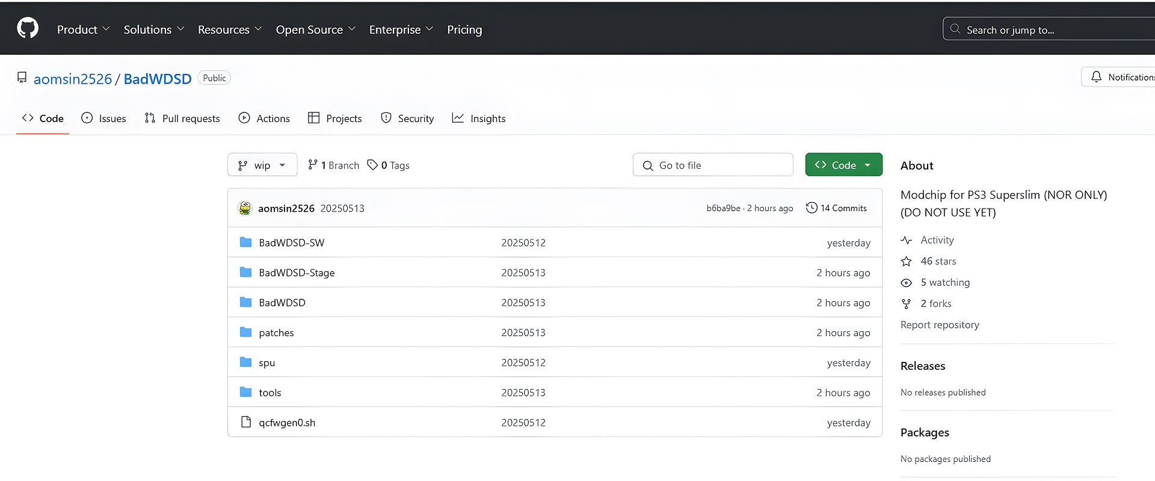Click the Go to file field
The width and height of the screenshot is (1155, 481).
[x=713, y=165]
